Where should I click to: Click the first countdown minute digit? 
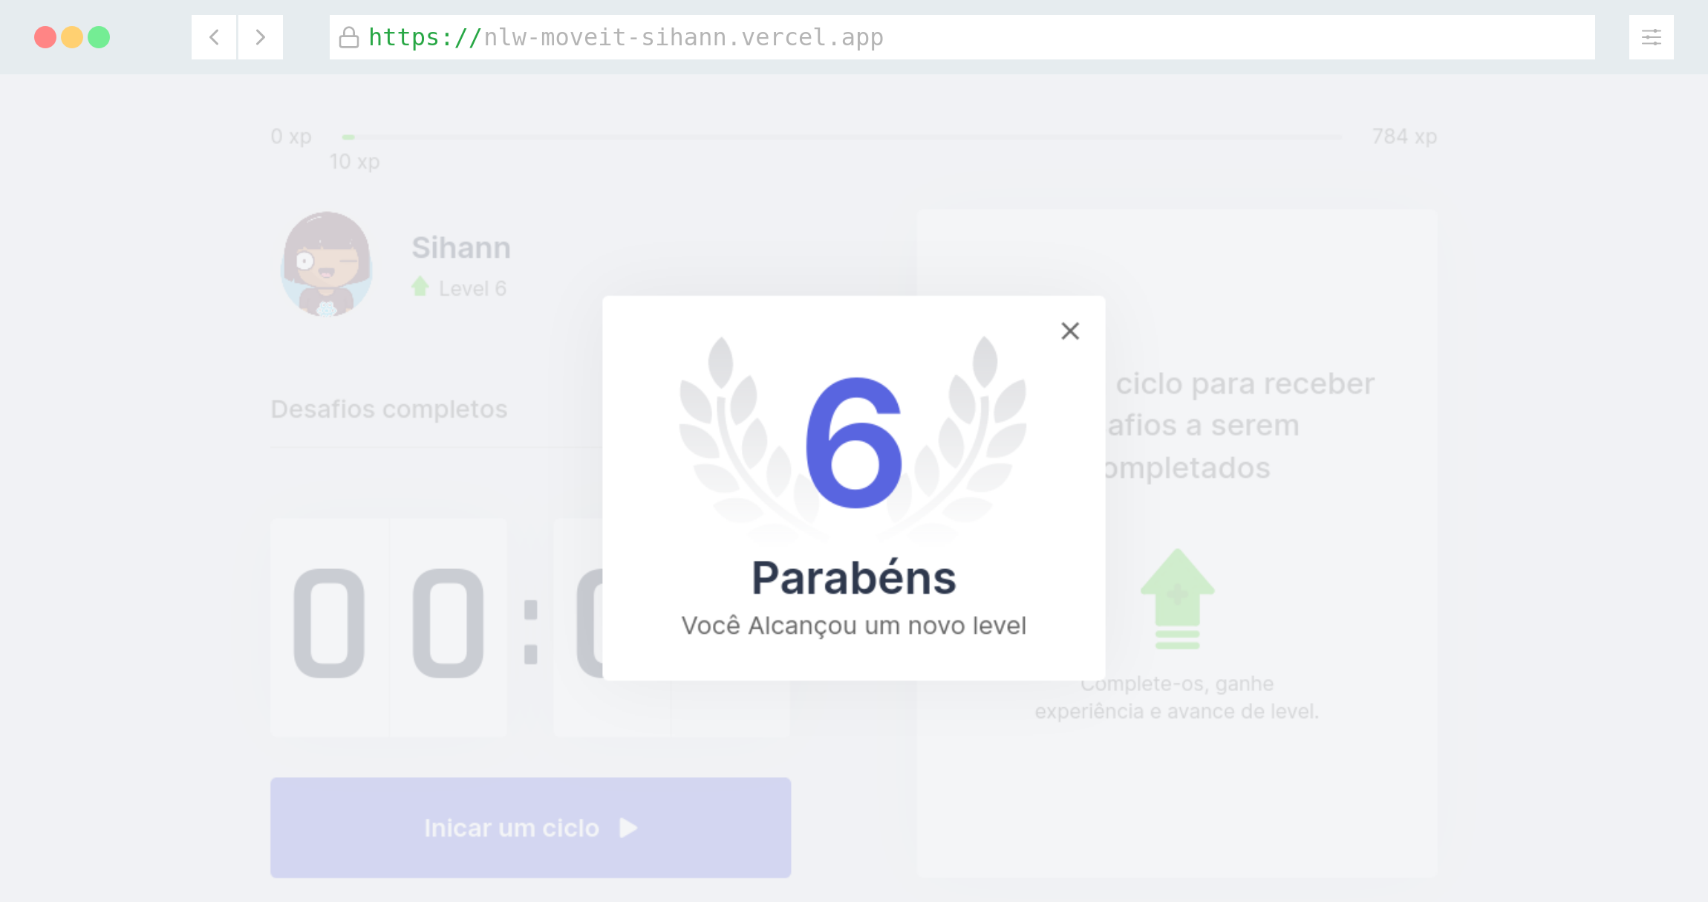tap(329, 624)
